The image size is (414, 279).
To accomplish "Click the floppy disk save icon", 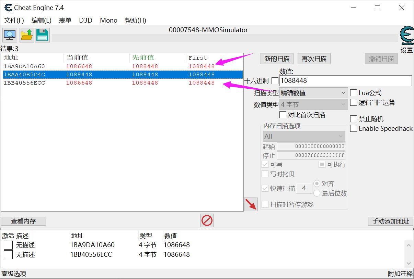I will 42,35.
